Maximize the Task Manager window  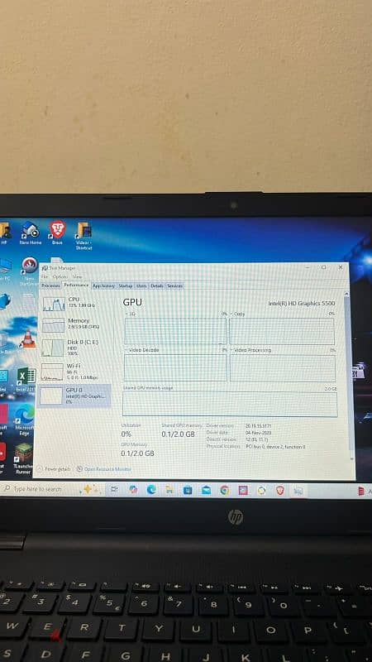323,267
